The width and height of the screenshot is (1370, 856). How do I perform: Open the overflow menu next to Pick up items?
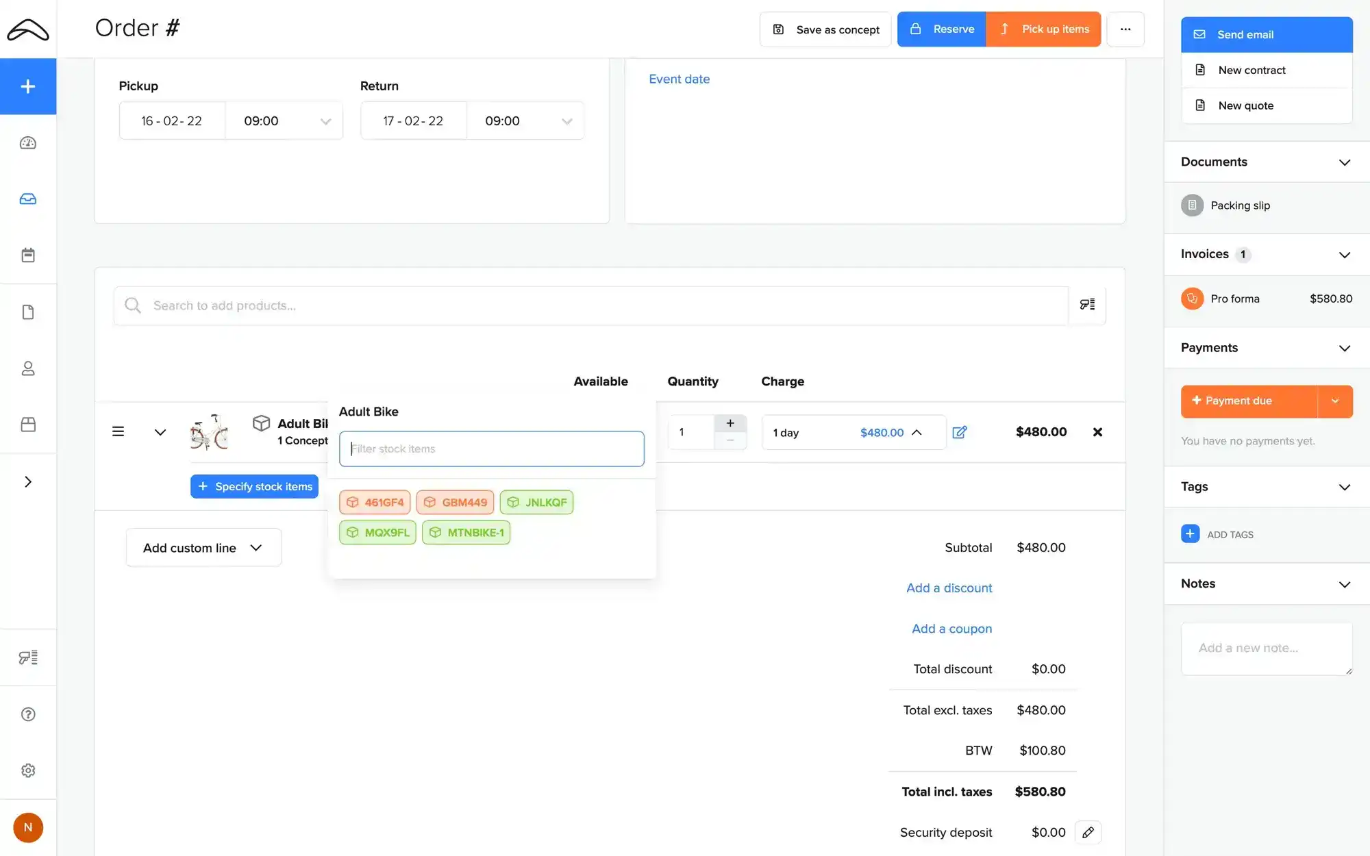(1125, 29)
